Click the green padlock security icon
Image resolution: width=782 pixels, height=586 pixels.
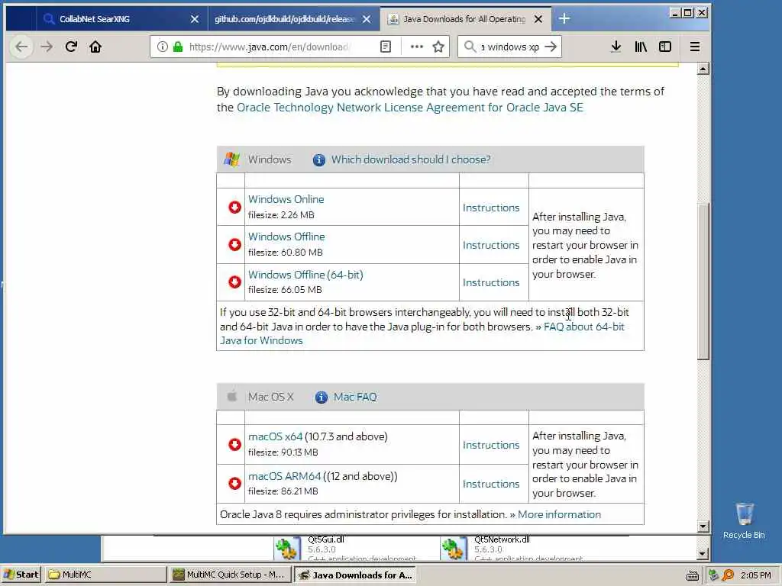[x=178, y=47]
